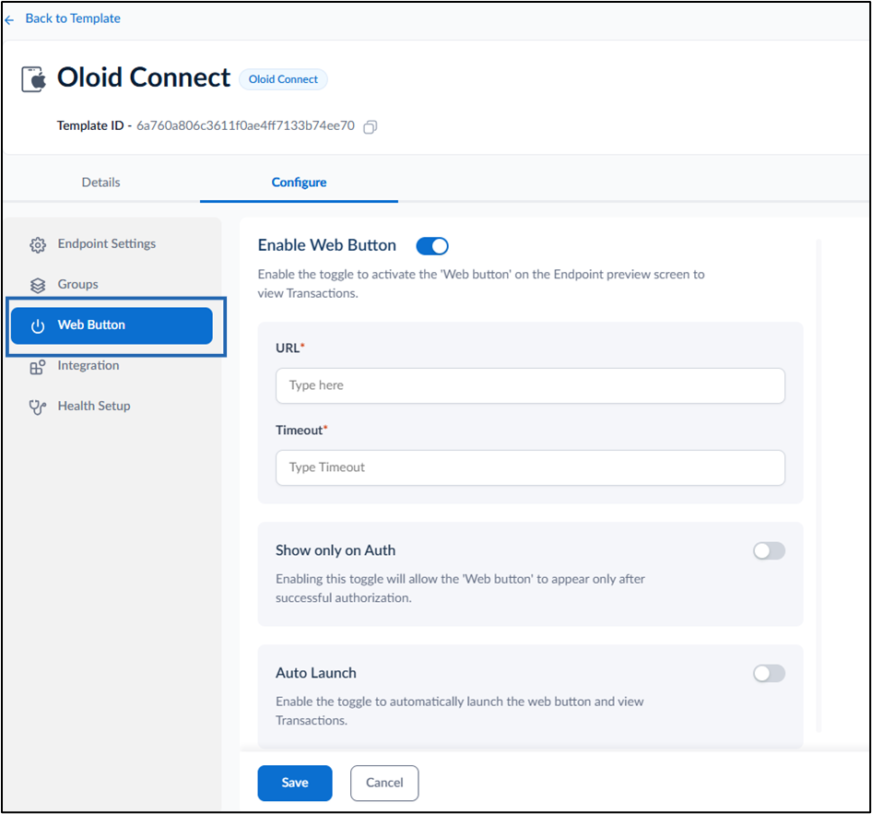872x814 pixels.
Task: Click the Health Setup stethoscope icon
Action: point(38,407)
